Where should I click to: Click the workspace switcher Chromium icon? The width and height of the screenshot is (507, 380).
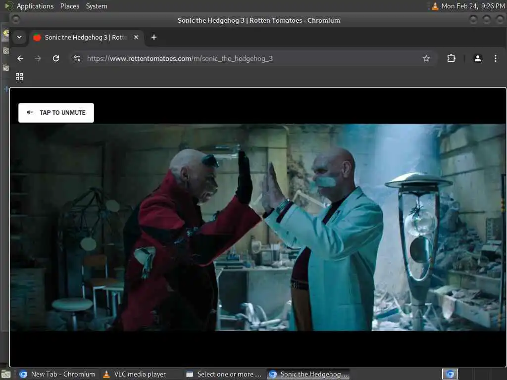click(450, 374)
